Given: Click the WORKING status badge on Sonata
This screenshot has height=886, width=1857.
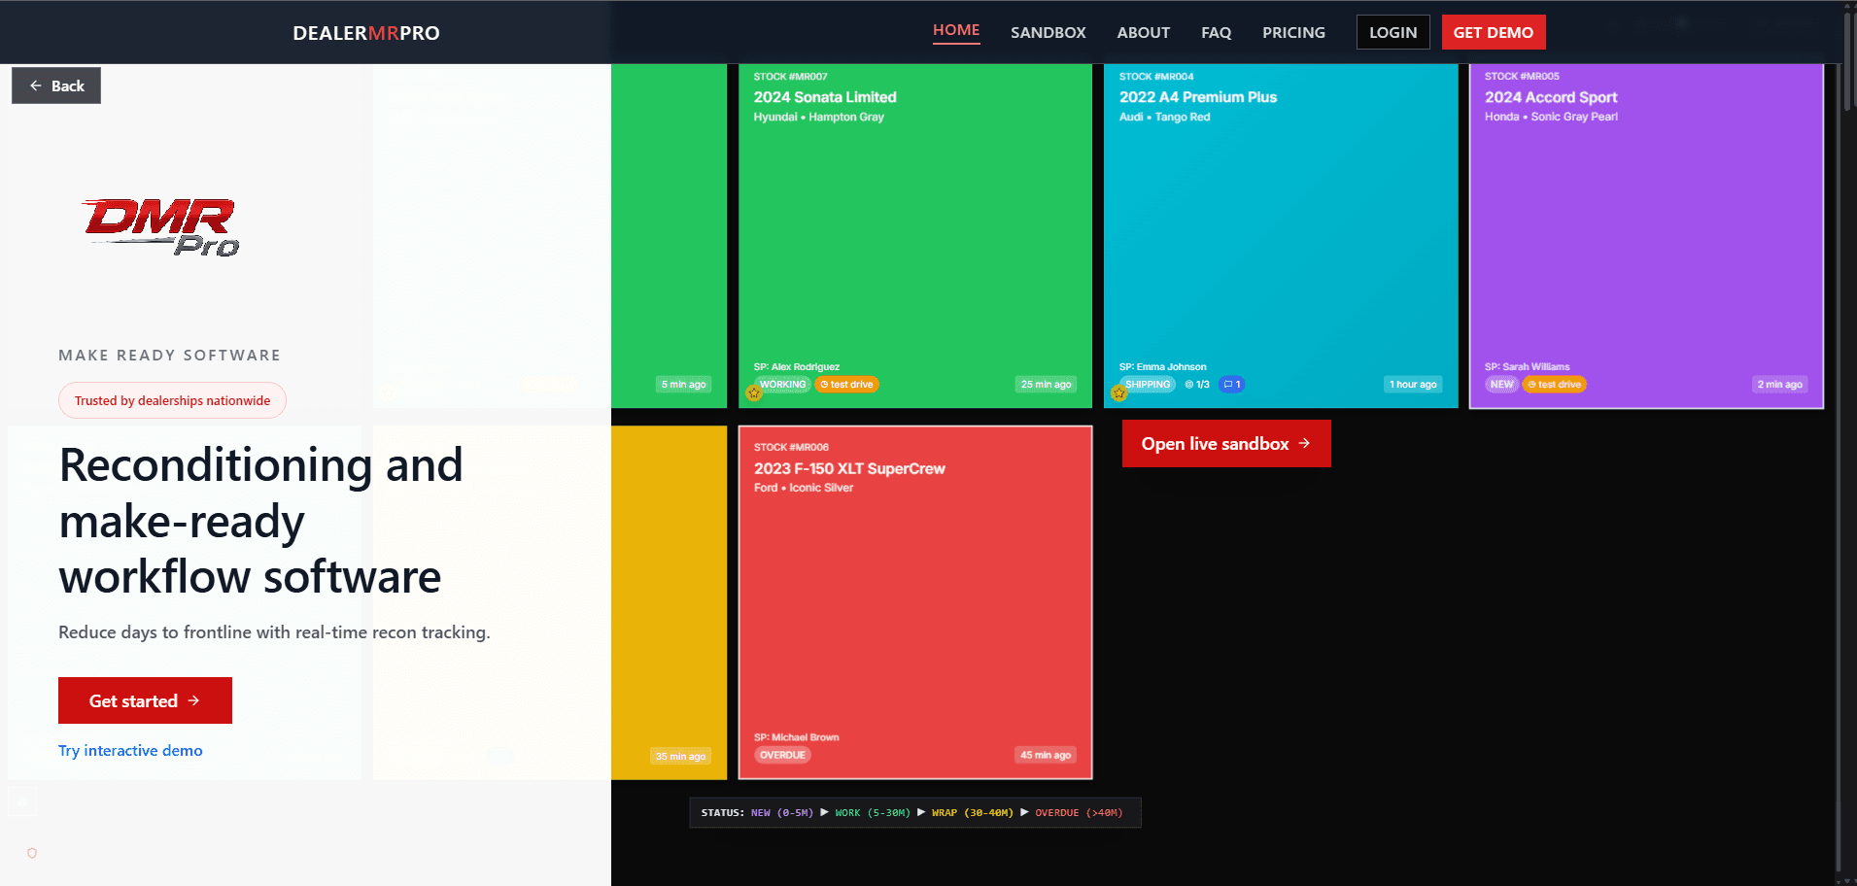Looking at the screenshot, I should click(782, 385).
